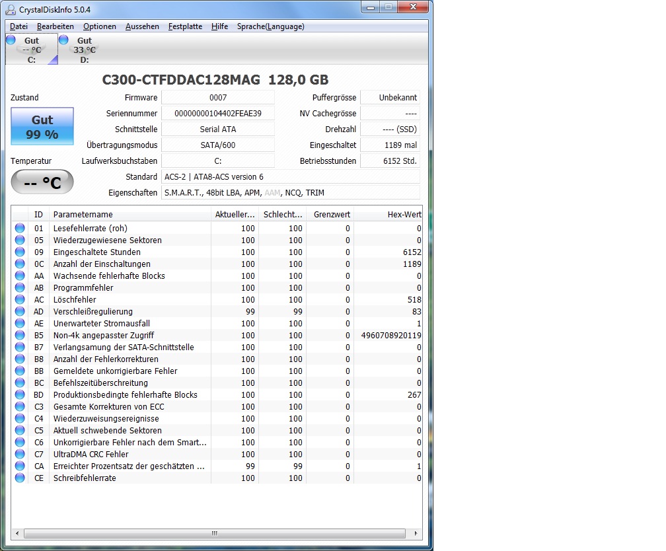Click status orb for Wachsende fehlerhafte Blocks
Screen dimensions: 666x551
tap(20, 275)
